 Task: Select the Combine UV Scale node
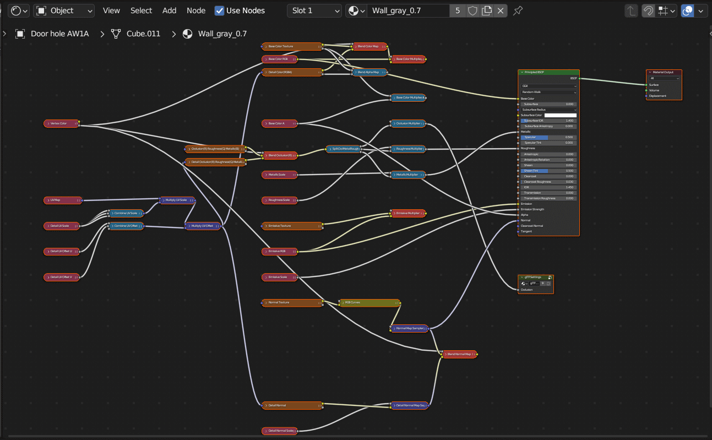pyautogui.click(x=126, y=213)
